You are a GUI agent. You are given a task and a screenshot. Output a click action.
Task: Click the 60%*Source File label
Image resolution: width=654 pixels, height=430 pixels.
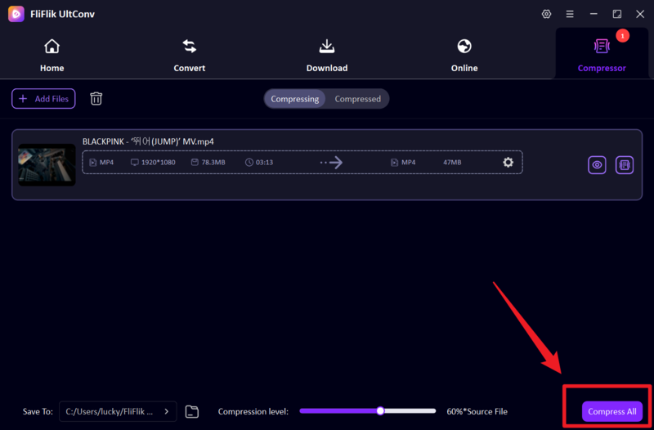(x=477, y=412)
